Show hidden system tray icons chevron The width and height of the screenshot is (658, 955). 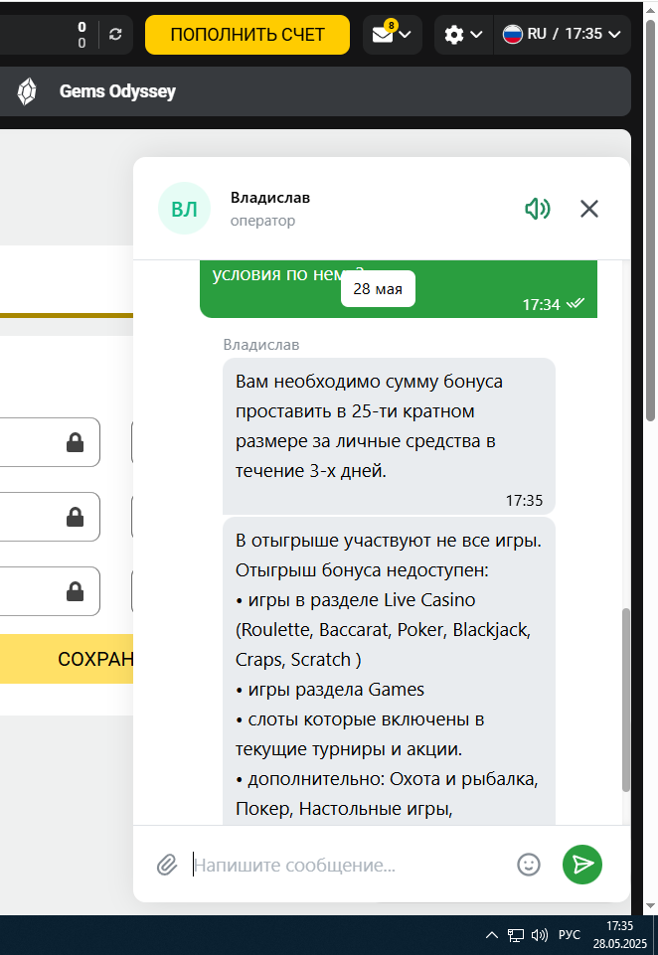[x=492, y=935]
